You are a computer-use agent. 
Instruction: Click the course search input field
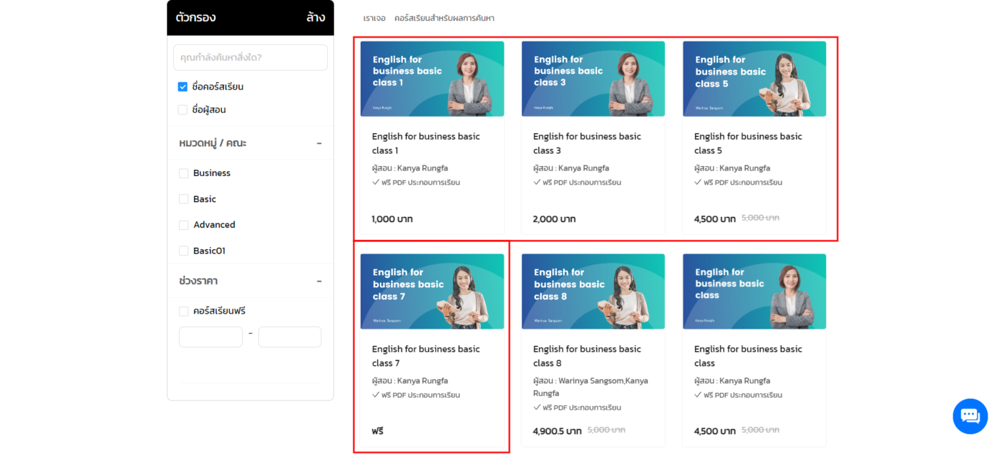250,57
